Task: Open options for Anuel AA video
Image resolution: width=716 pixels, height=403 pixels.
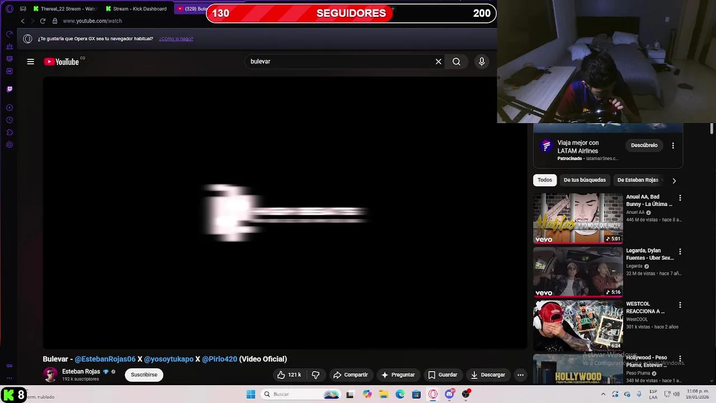Action: tap(680, 198)
